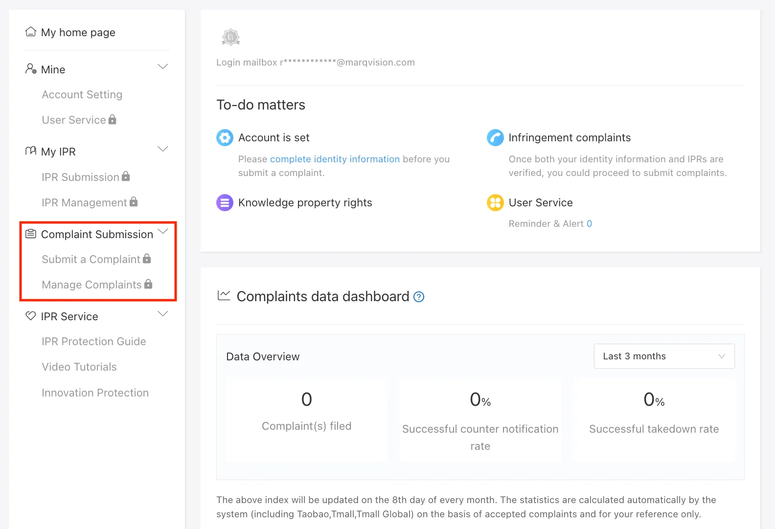Click the lock icon beside Manage Complaints
Viewport: 775px width, 529px height.
[x=148, y=284]
